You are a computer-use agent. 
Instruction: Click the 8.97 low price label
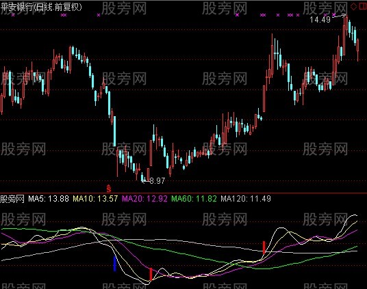coord(157,180)
